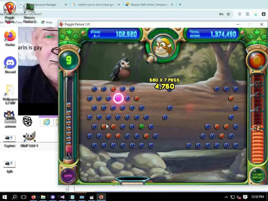This screenshot has height=201, width=268.
Task: Click the Discord taskbar icon
Action: [x=53, y=197]
